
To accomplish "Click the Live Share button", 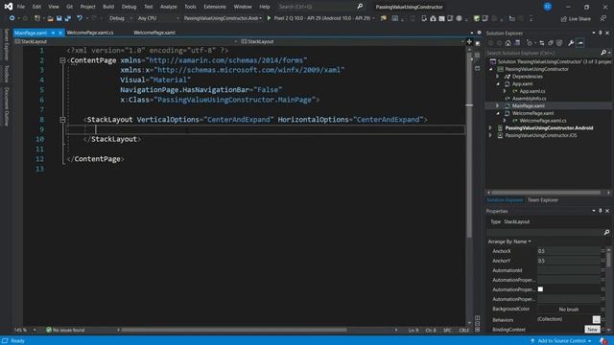I will [x=576, y=19].
